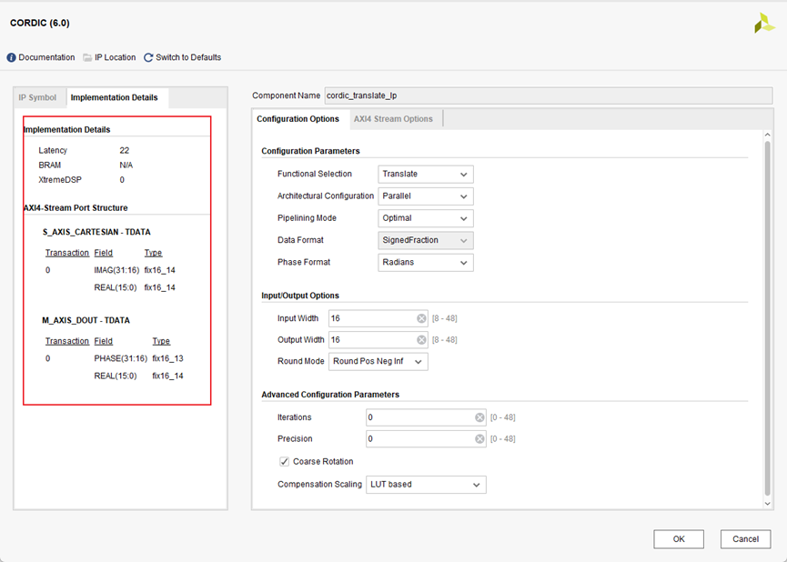Click the IP Location folder icon
This screenshot has height=562, width=787.
[87, 57]
